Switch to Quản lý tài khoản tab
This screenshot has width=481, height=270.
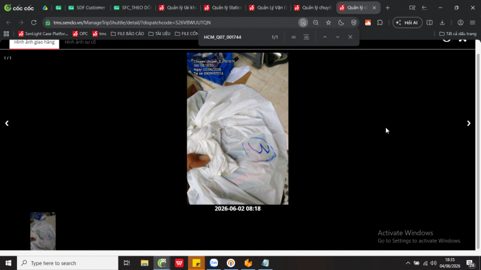178,8
